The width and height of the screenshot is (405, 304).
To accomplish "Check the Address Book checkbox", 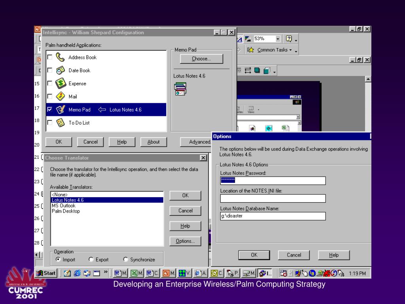I will coord(50,57).
